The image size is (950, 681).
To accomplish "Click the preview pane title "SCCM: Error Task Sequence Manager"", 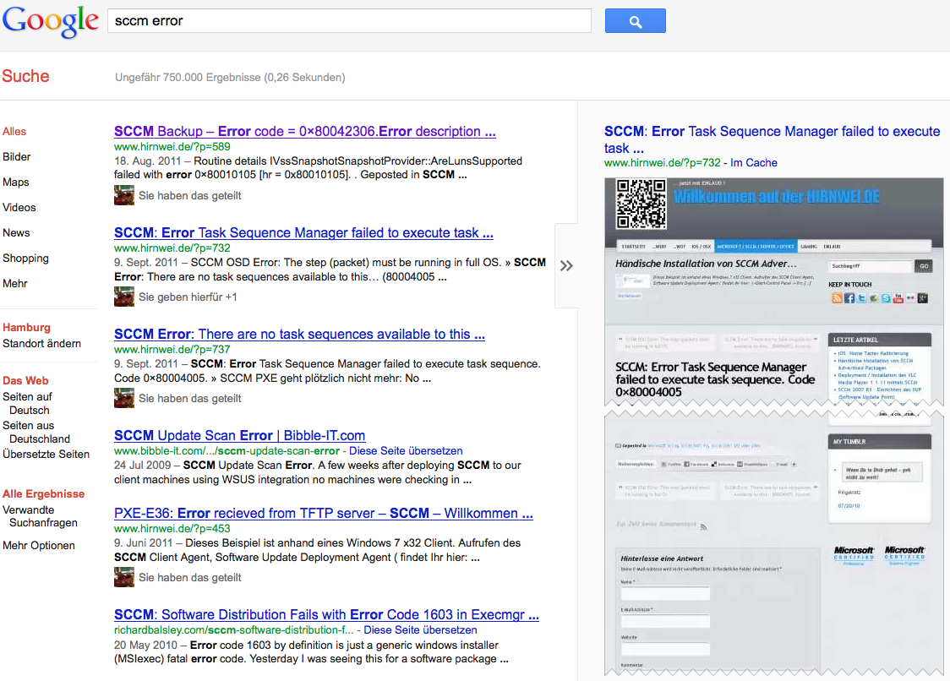I will pos(772,139).
